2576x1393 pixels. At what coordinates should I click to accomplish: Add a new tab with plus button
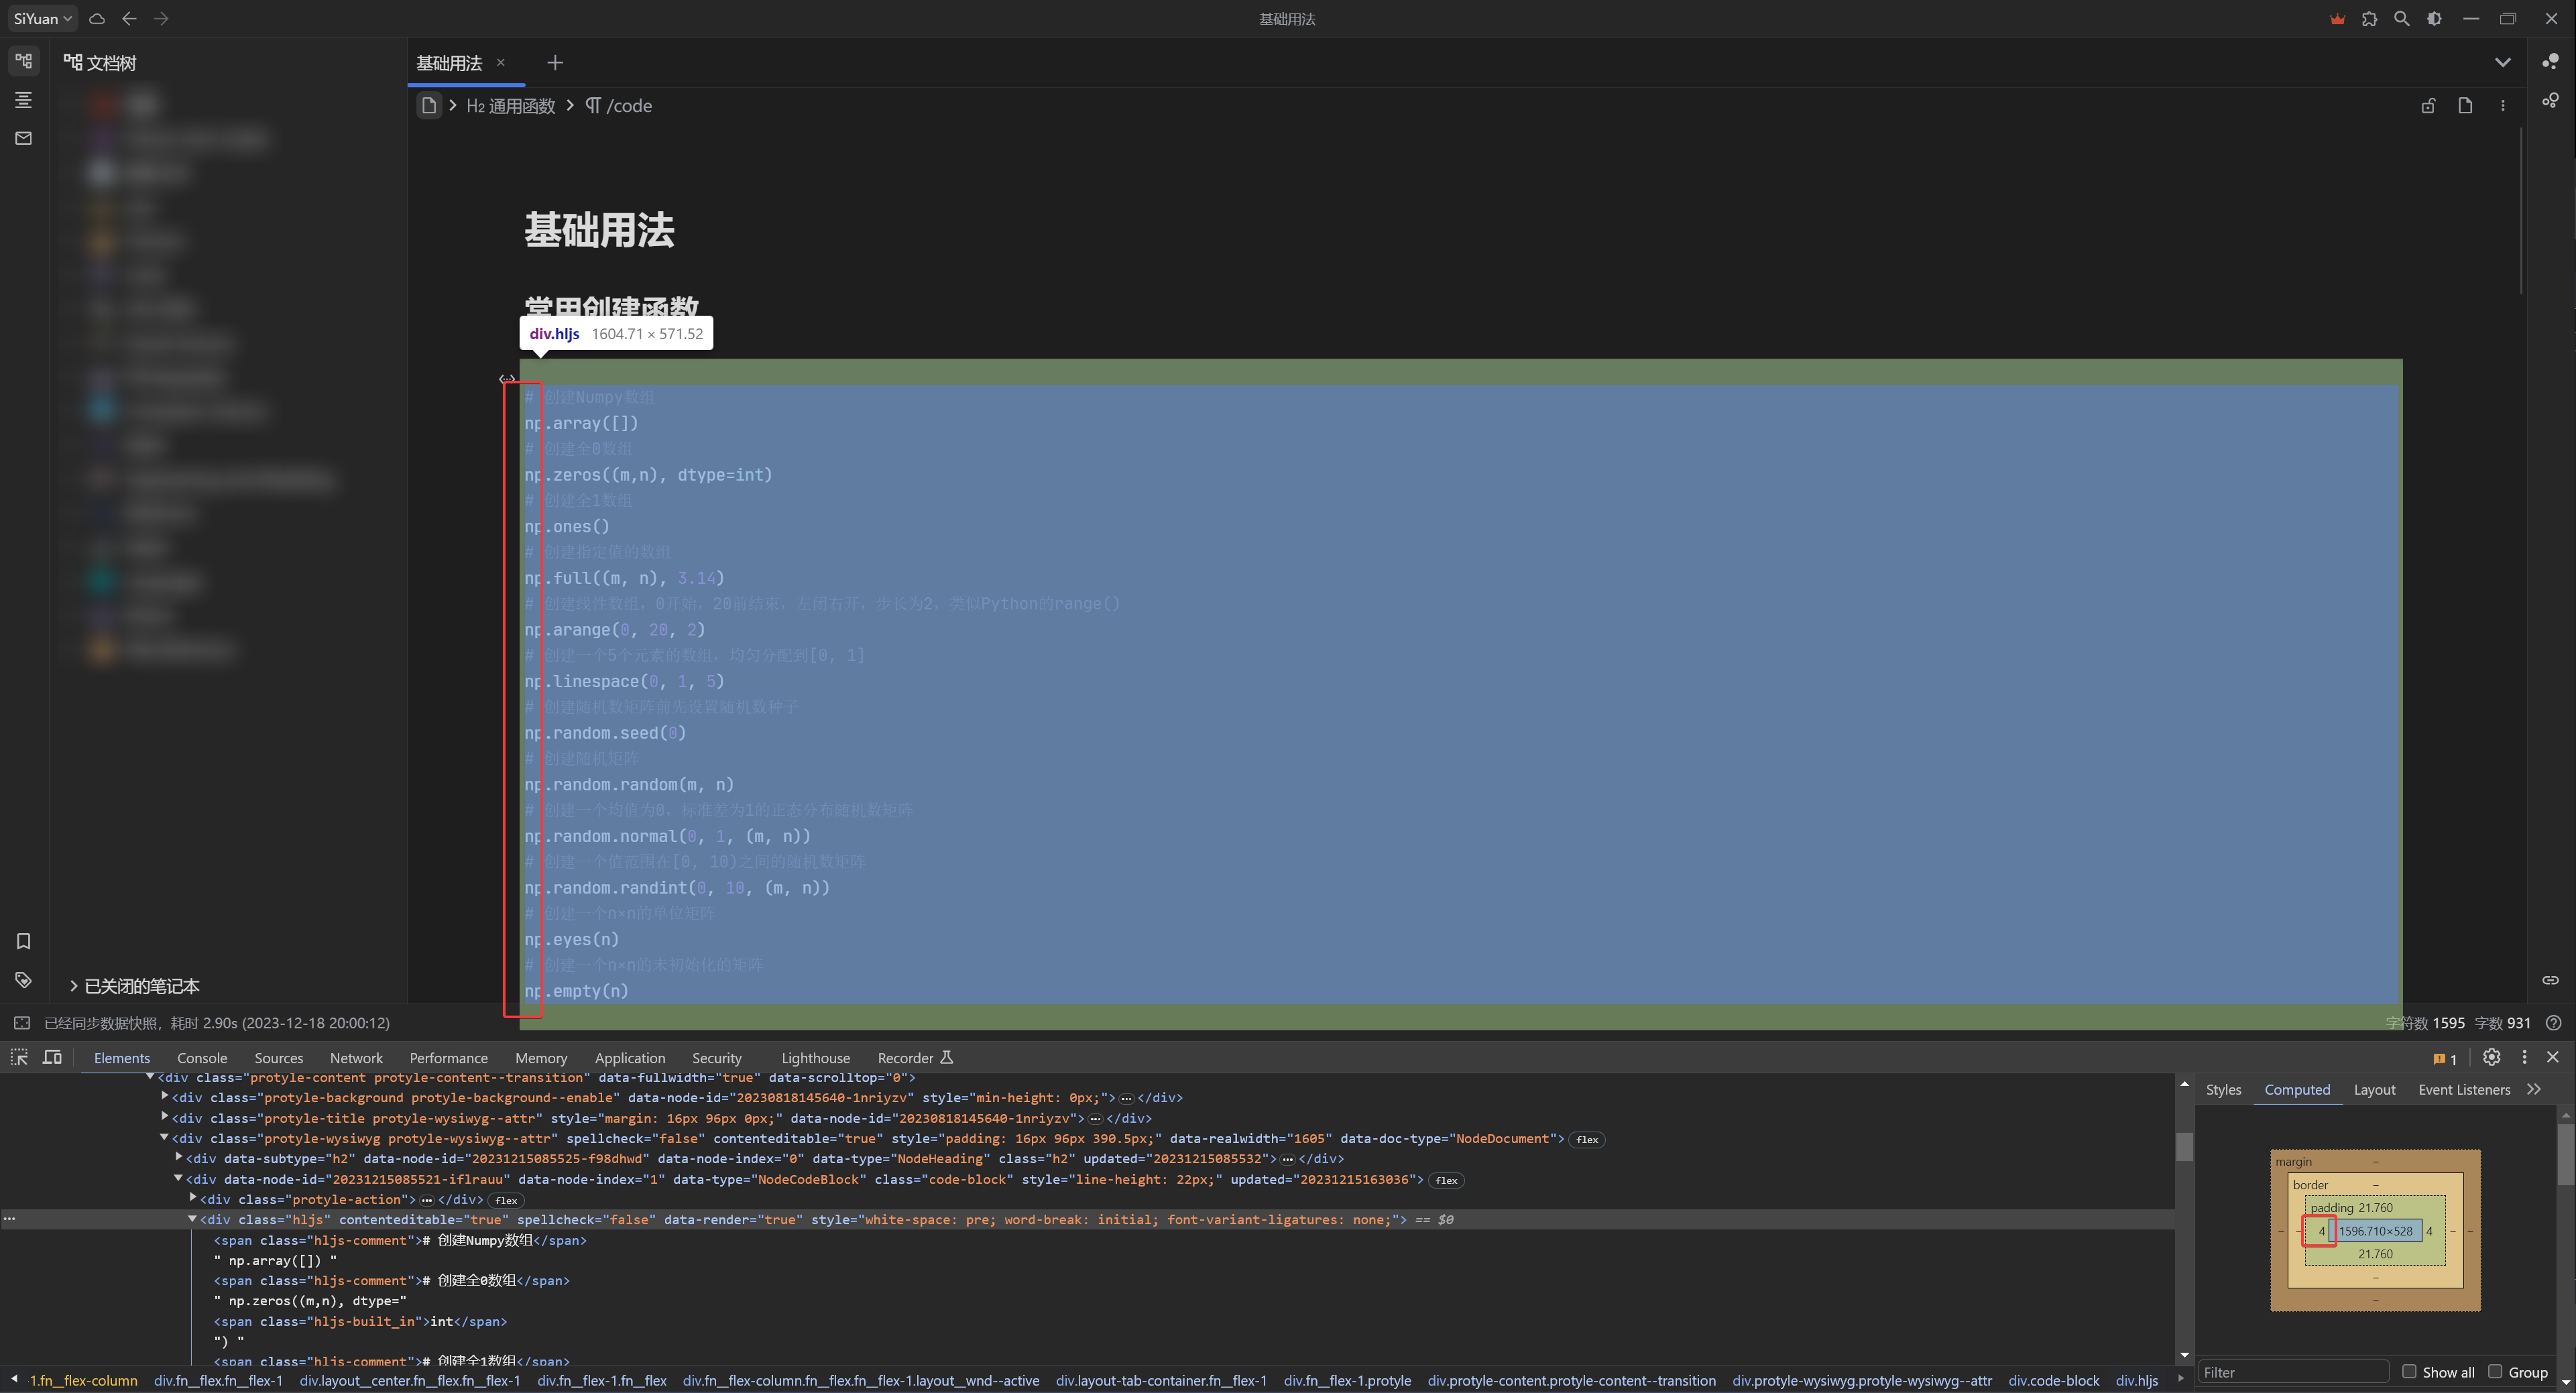pyautogui.click(x=555, y=63)
